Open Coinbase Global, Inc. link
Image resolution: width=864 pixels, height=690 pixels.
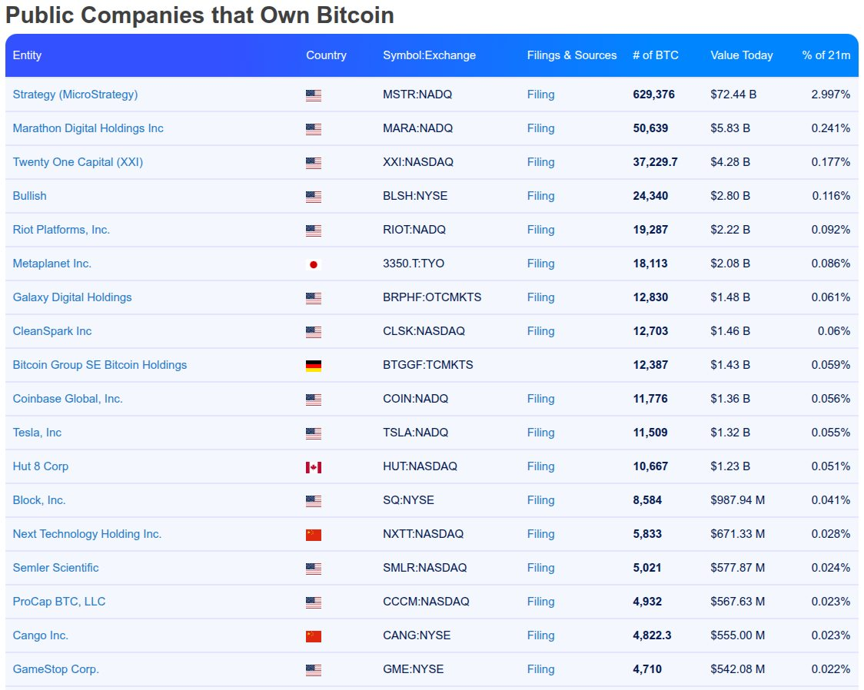pos(68,399)
